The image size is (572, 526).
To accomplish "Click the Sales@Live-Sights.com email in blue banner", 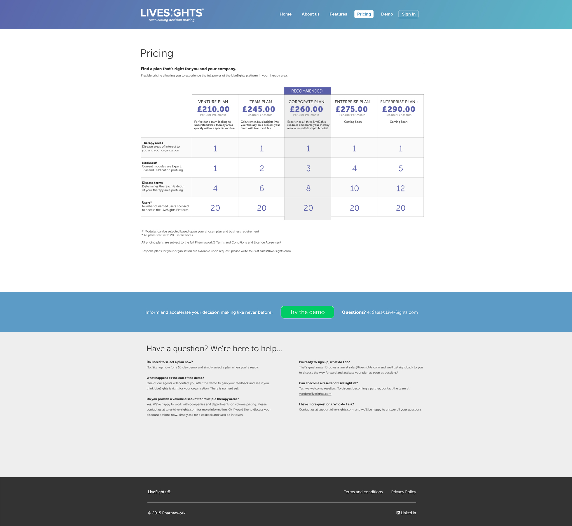I will (x=395, y=312).
